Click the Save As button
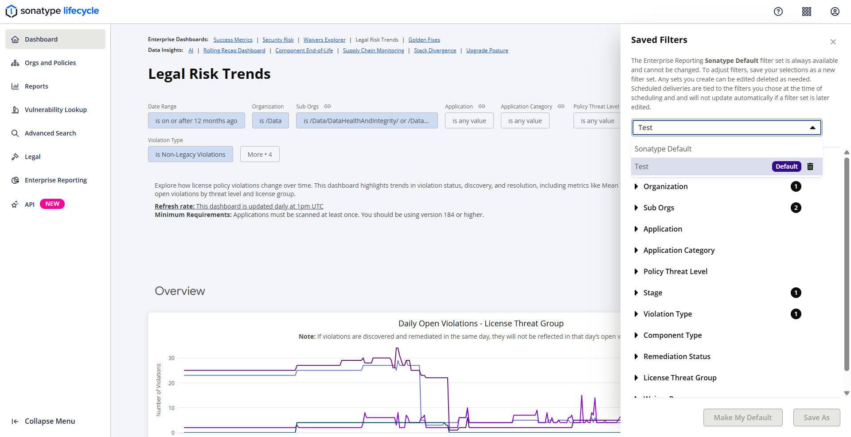The image size is (851, 437). pos(816,418)
